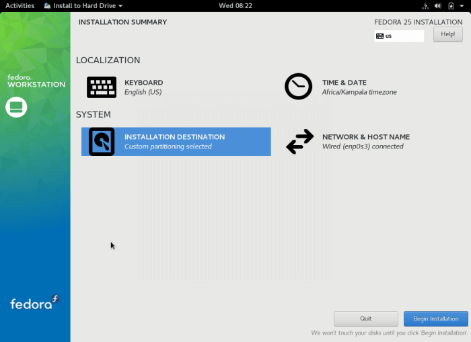Viewport: 471px width, 342px height.
Task: Open Installation Destination via the disk icon
Action: click(x=102, y=142)
